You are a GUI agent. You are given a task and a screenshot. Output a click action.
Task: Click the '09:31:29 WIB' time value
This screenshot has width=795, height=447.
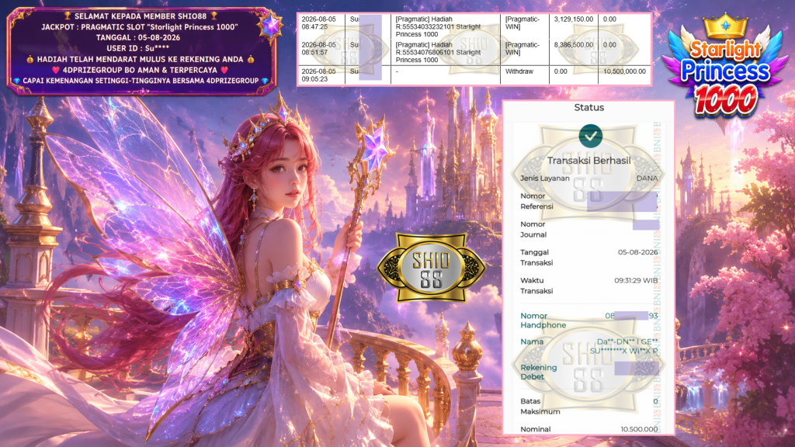(636, 280)
